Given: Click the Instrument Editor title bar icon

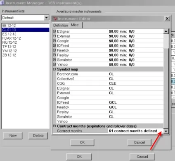Looking at the screenshot, I should pos(55,19).
